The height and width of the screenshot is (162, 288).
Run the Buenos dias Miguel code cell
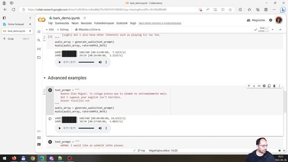pyautogui.click(x=50, y=90)
